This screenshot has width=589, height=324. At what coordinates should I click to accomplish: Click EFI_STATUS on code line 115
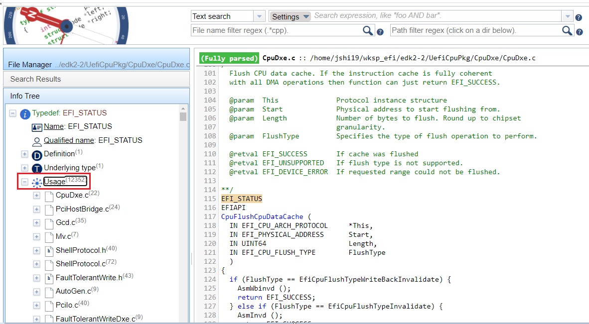pyautogui.click(x=242, y=199)
